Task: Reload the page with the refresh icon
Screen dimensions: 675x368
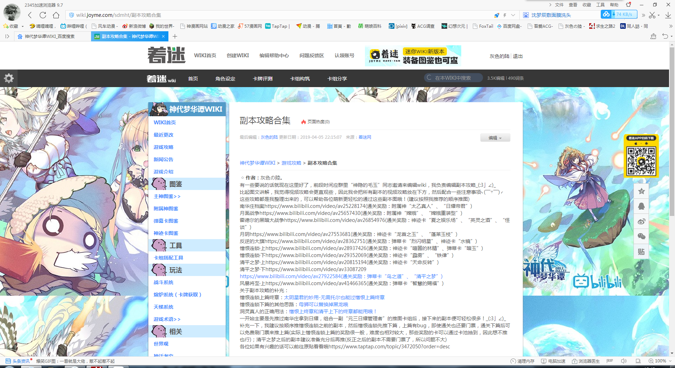Action: (43, 15)
